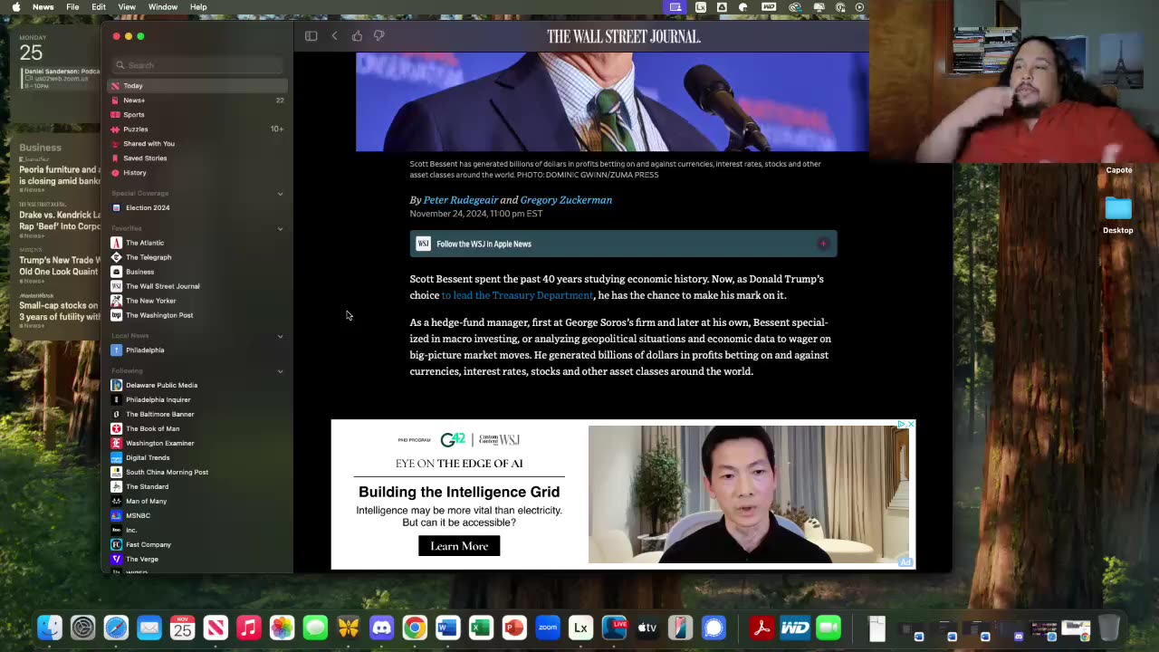This screenshot has width=1159, height=652.
Task: Click screen sharing icon in menu bar
Action: (675, 7)
